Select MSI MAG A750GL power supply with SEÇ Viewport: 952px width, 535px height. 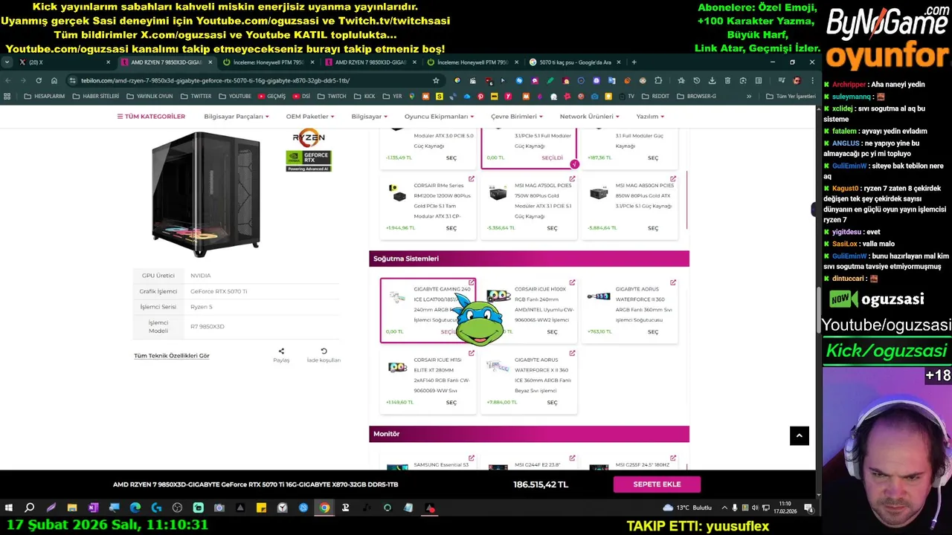(552, 228)
